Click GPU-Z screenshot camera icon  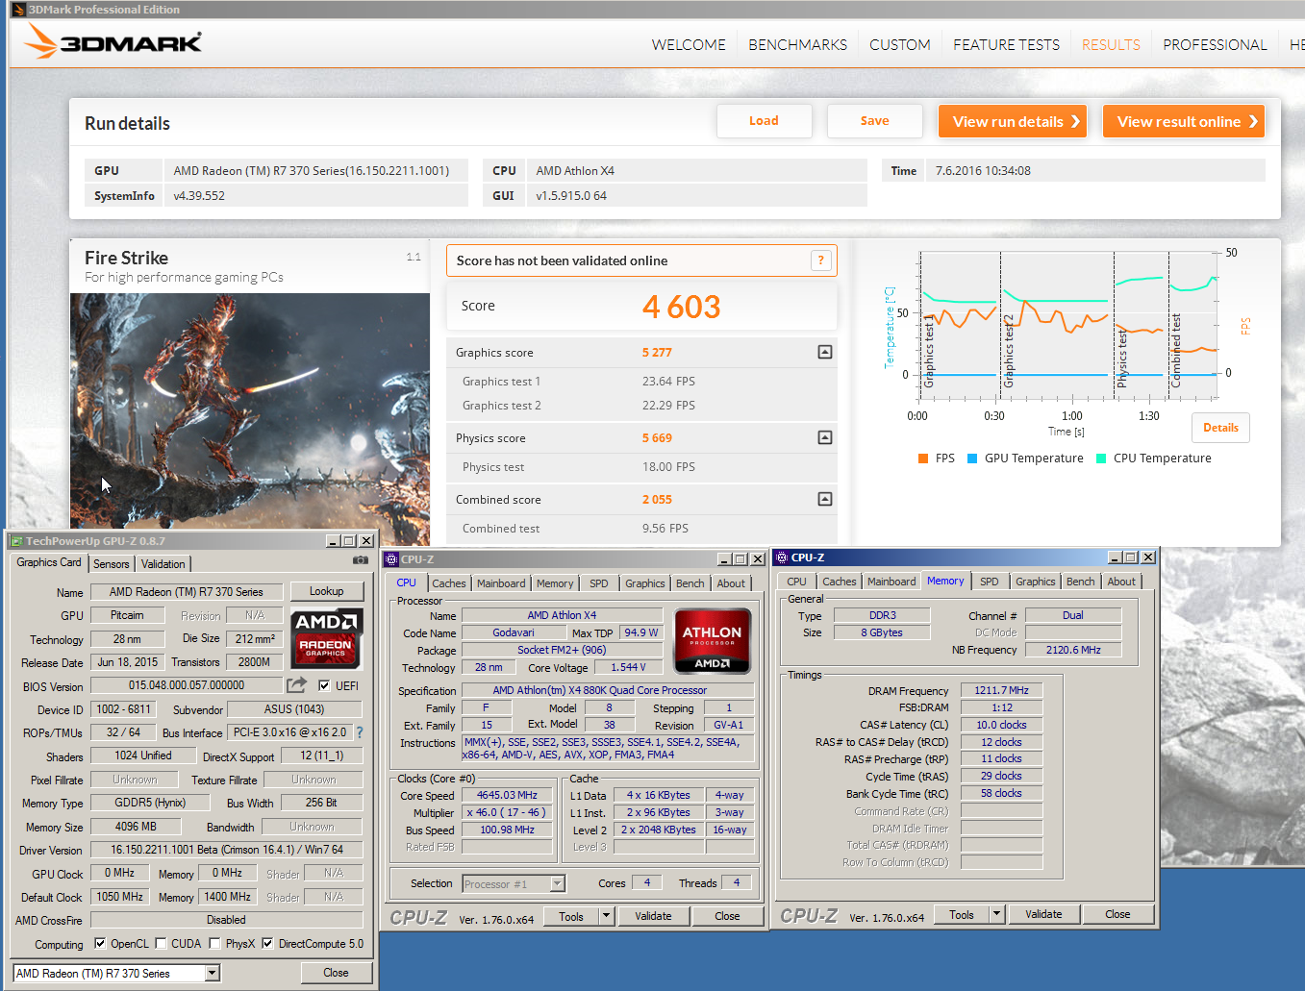361,559
